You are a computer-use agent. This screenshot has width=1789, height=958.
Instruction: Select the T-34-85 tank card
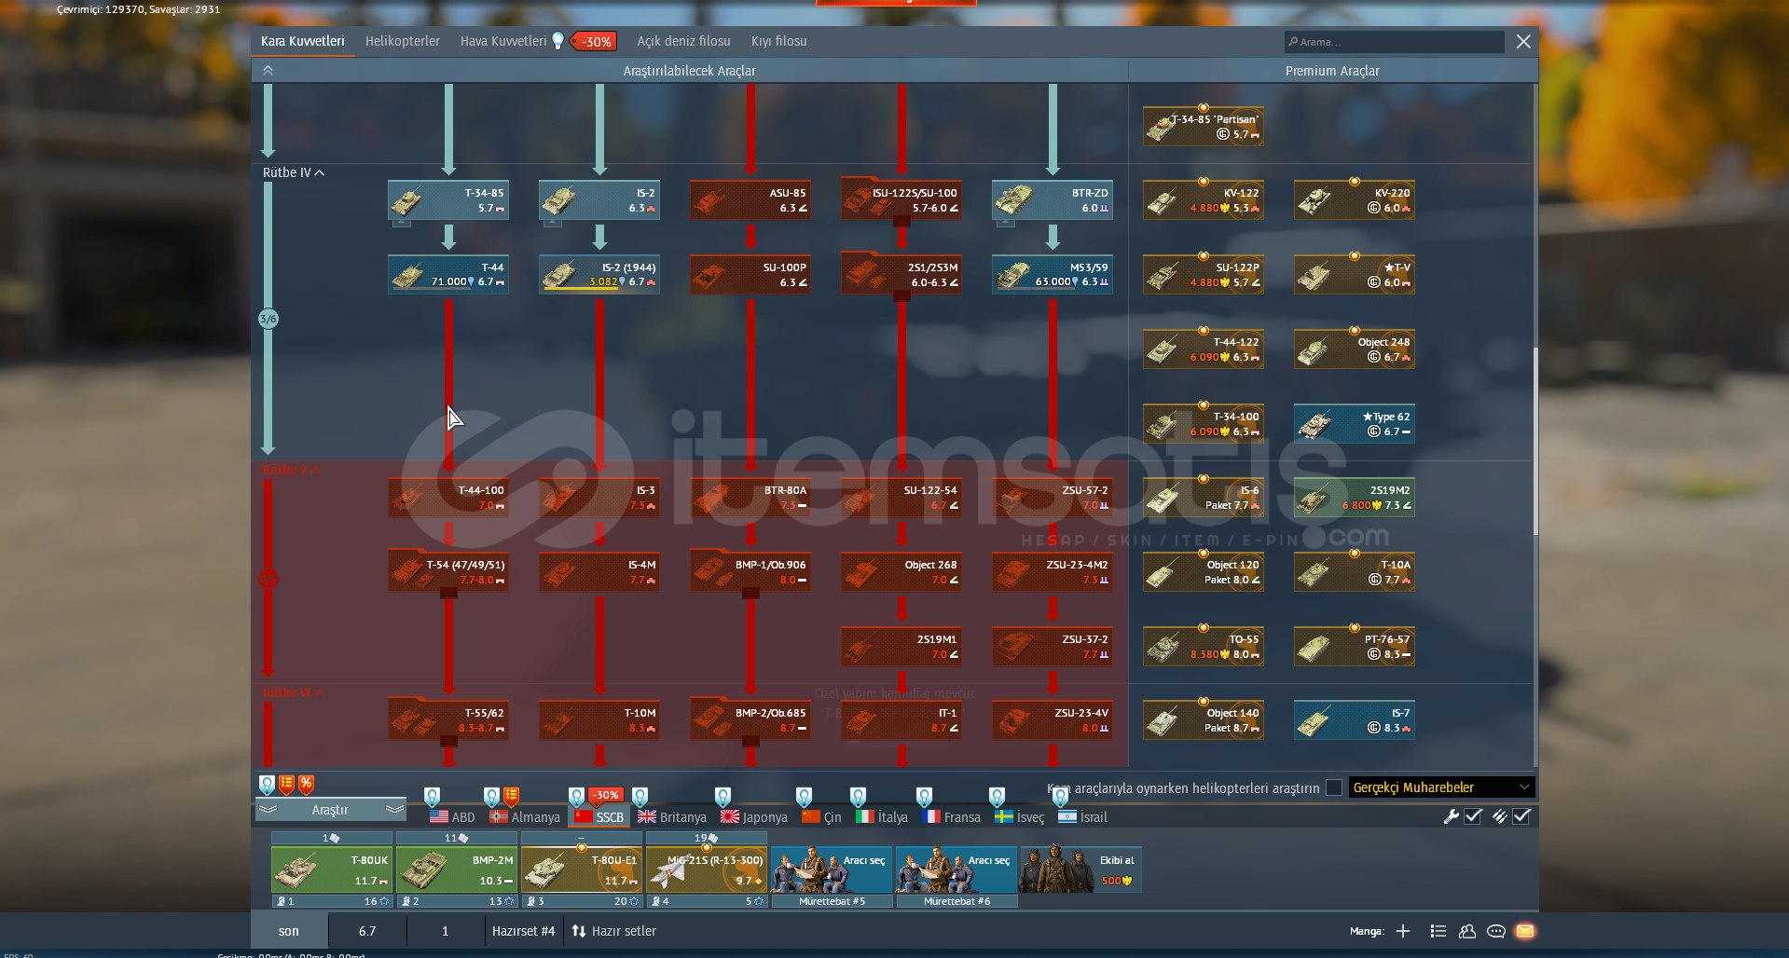click(448, 200)
